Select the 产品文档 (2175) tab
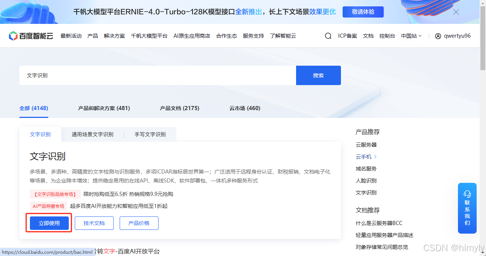Image resolution: width=486 pixels, height=256 pixels. 179,108
